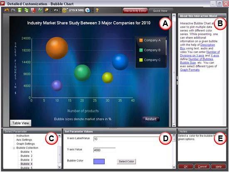
Task: Click the Company A legend swatch
Action: click(141, 40)
